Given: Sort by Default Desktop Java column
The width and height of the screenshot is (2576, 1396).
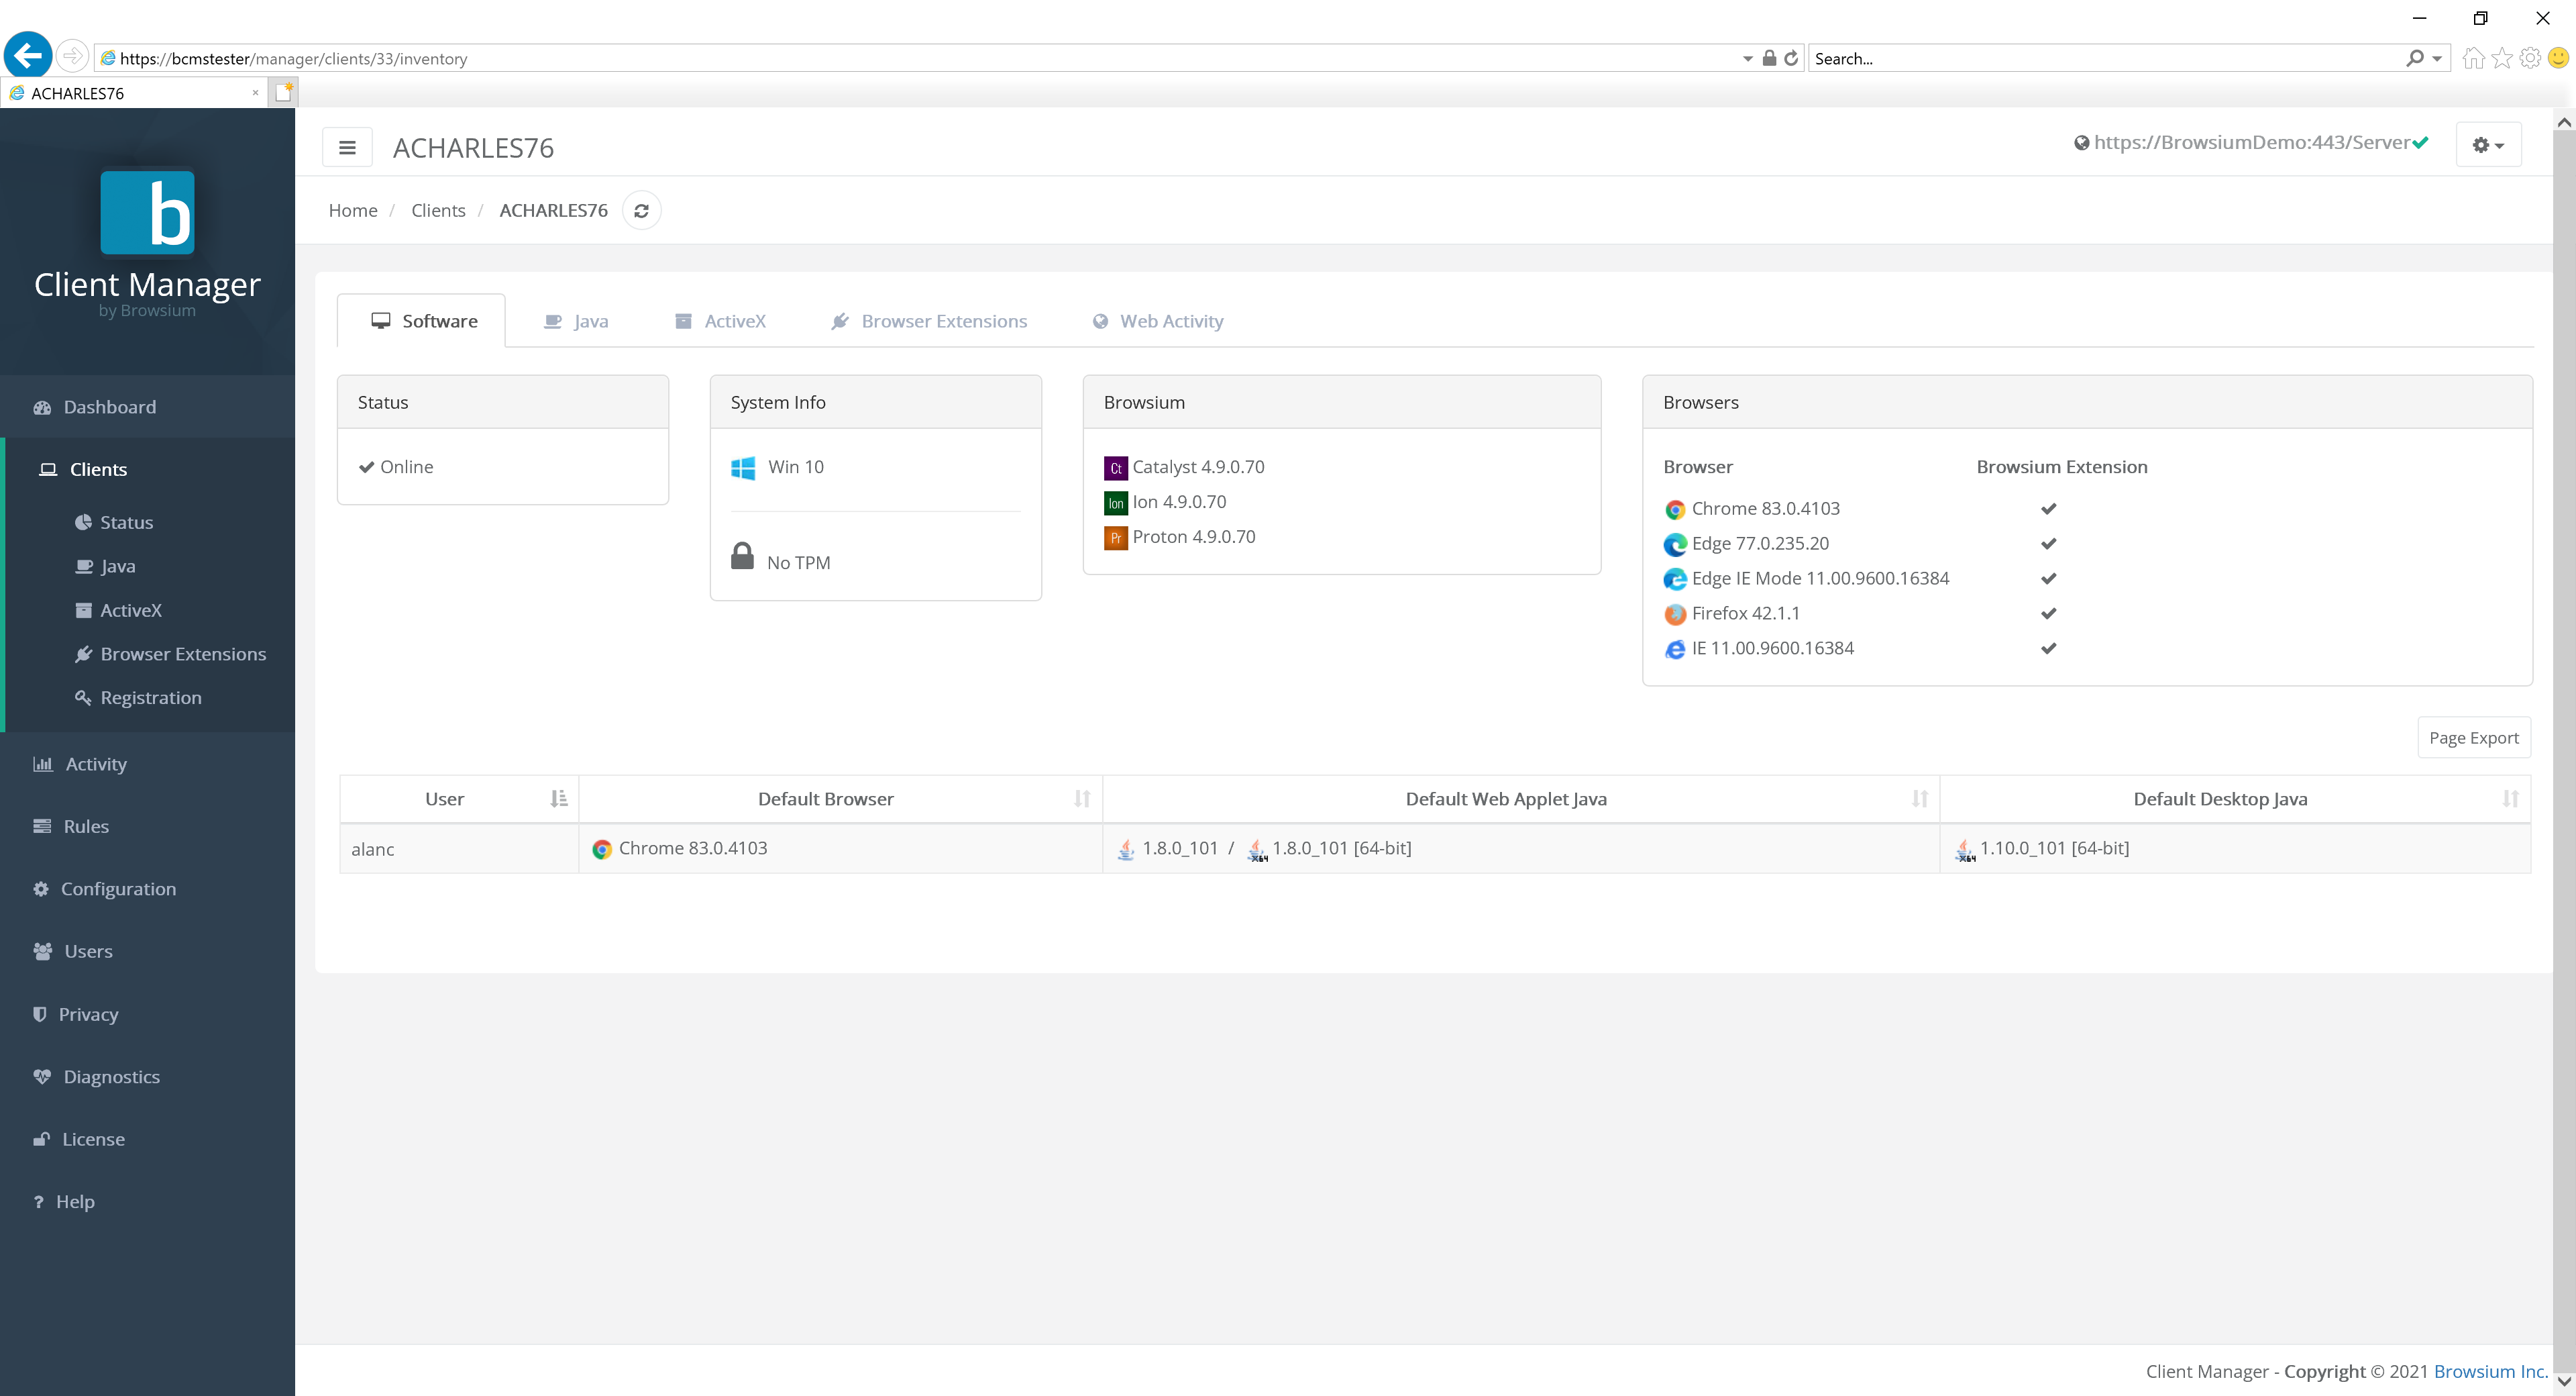Looking at the screenshot, I should click(2235, 799).
